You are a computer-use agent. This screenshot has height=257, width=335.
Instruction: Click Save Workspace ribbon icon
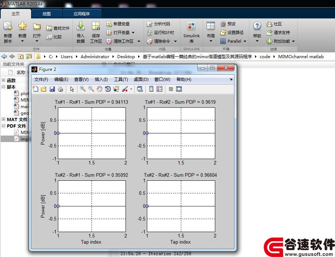(96, 33)
